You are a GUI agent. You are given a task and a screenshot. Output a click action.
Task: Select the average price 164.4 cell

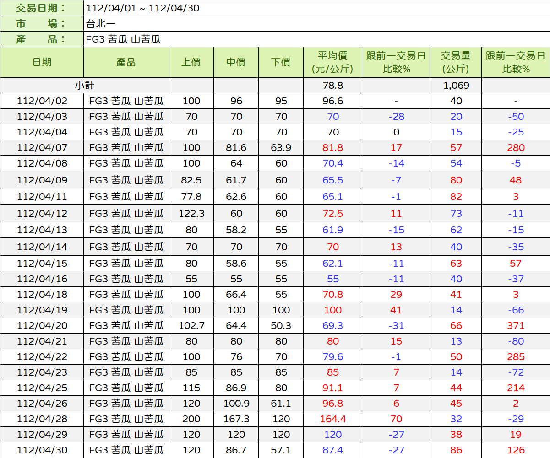pyautogui.click(x=332, y=419)
